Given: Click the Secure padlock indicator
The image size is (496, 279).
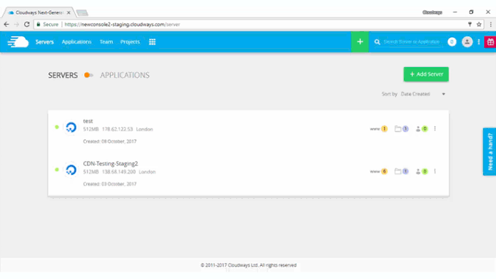Looking at the screenshot, I should pyautogui.click(x=47, y=24).
